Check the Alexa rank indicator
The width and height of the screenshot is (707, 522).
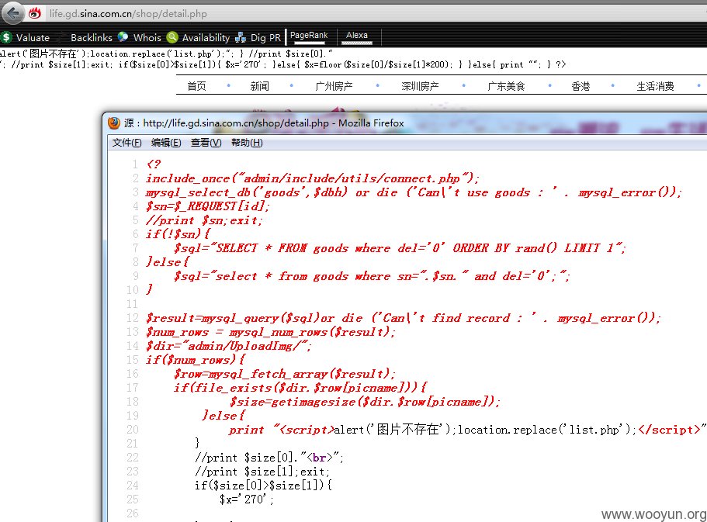tap(357, 37)
